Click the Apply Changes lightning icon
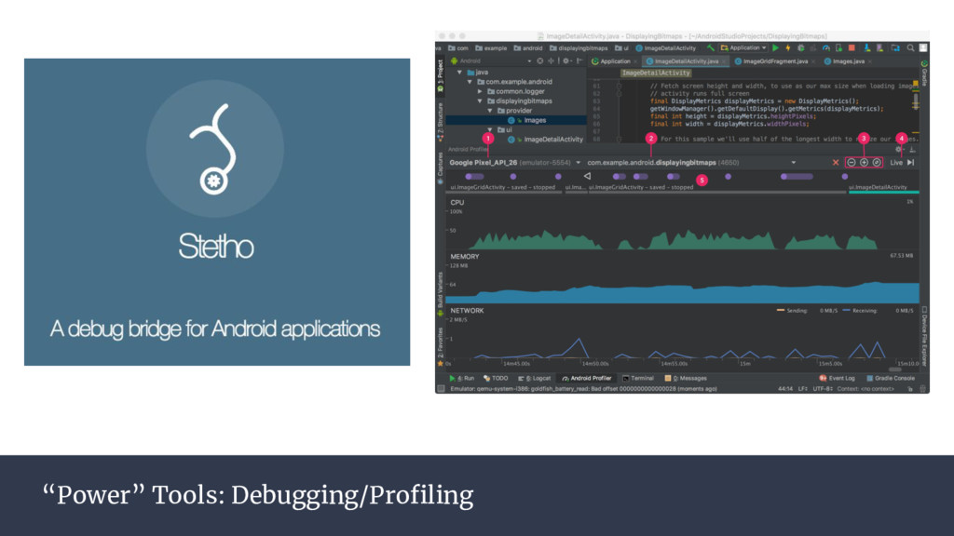The height and width of the screenshot is (536, 954). pos(788,48)
